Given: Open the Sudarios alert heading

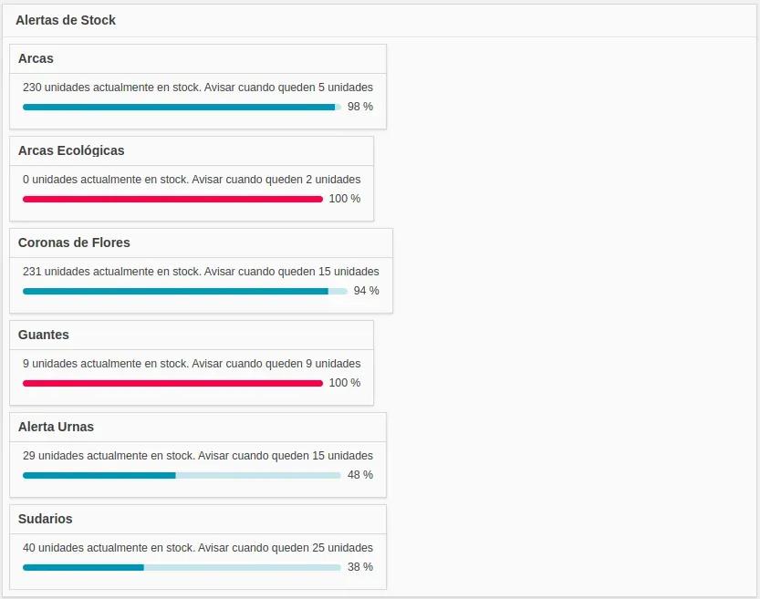Looking at the screenshot, I should pyautogui.click(x=45, y=519).
